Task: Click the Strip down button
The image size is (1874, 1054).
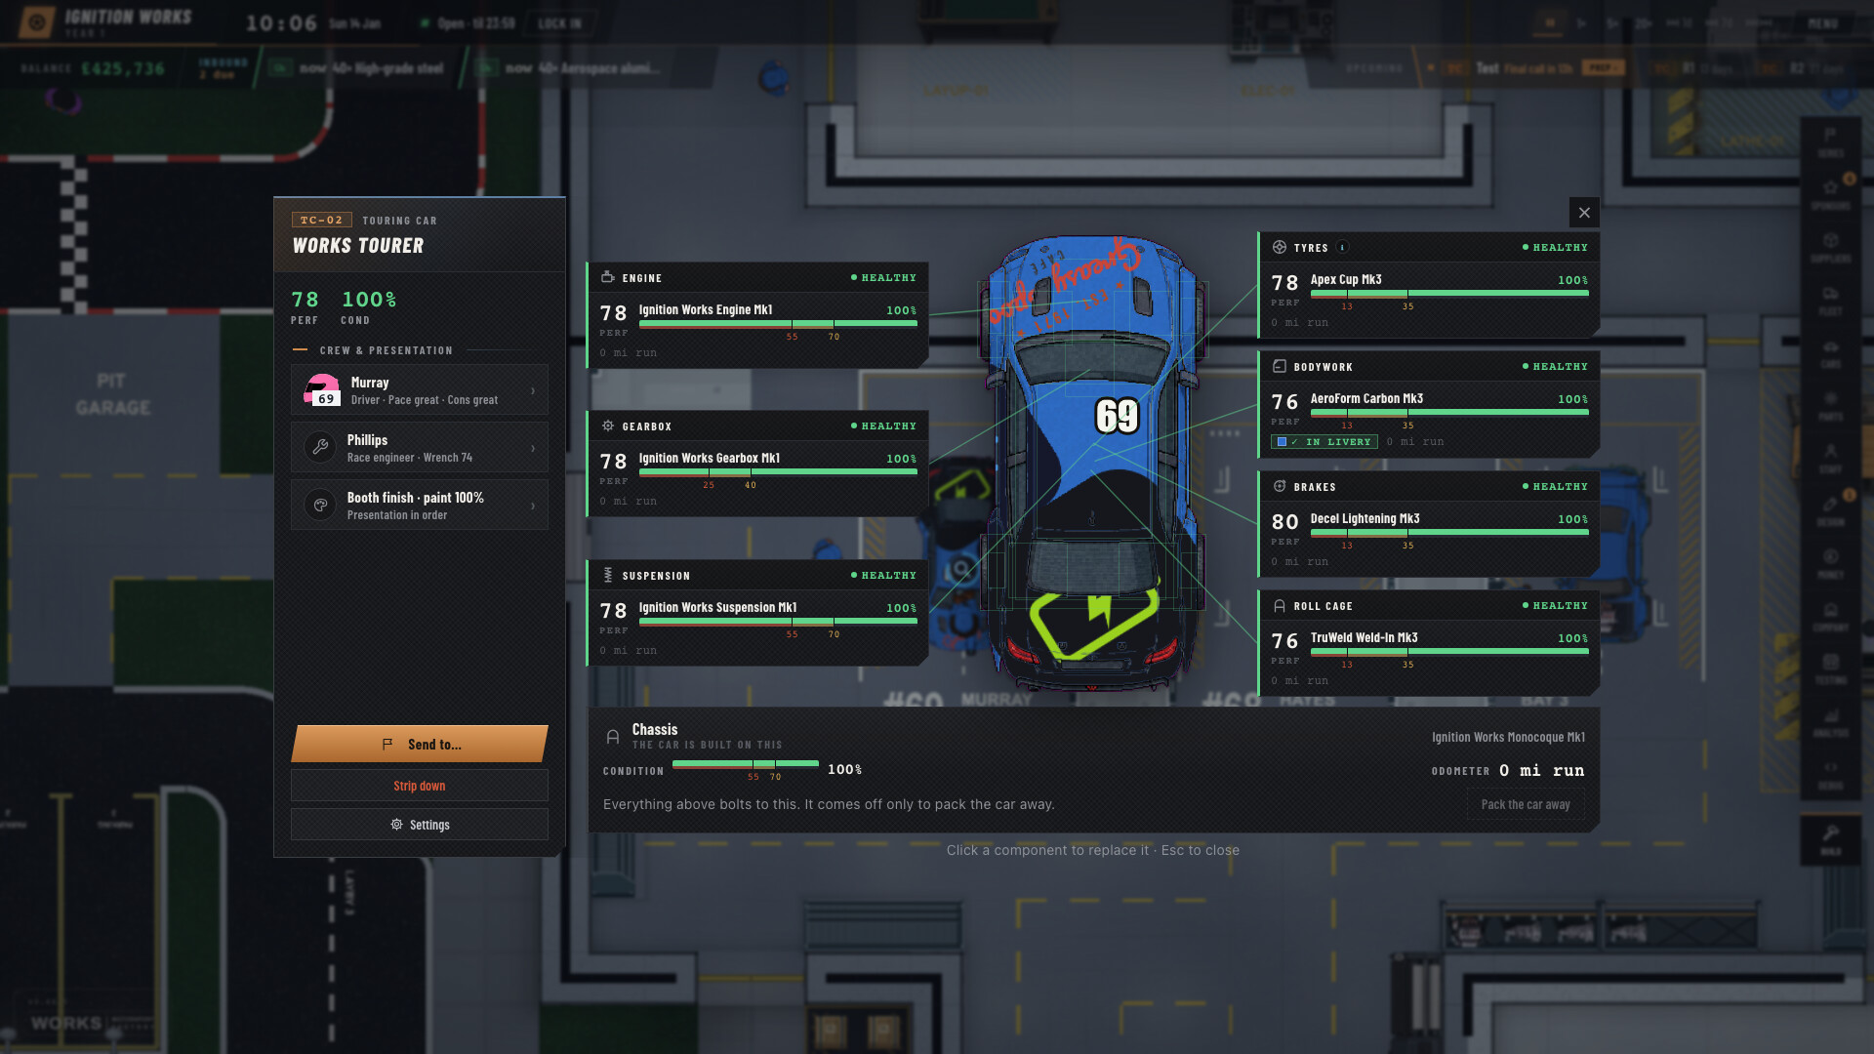Action: coord(420,786)
